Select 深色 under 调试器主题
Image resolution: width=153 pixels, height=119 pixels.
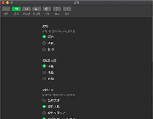44,66
